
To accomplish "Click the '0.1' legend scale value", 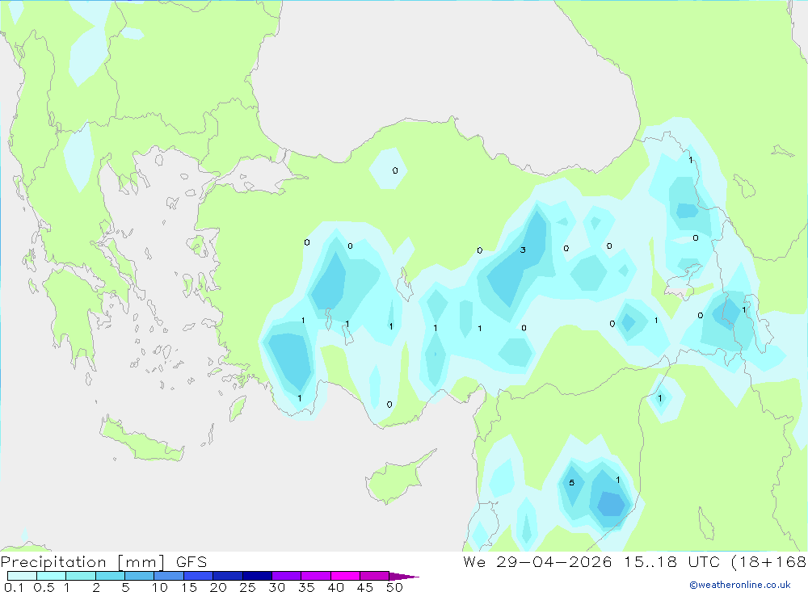I will coord(14,587).
